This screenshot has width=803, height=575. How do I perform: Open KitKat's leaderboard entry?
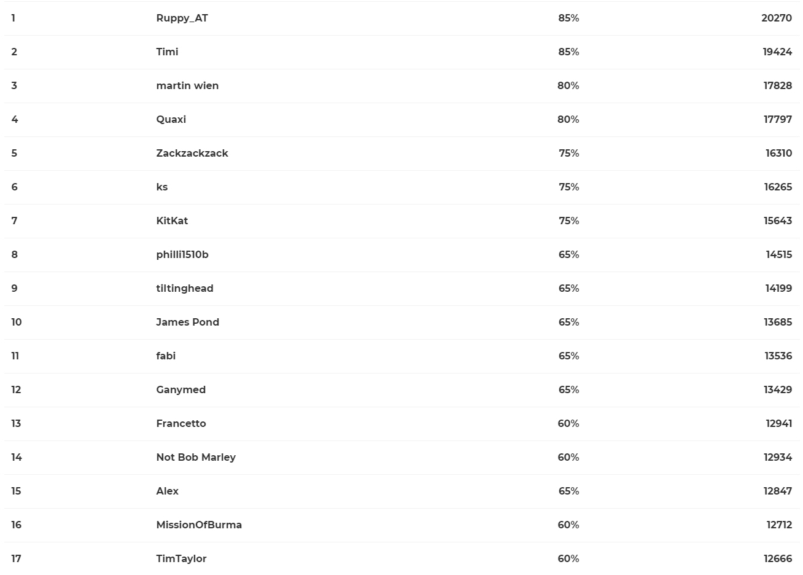pyautogui.click(x=172, y=221)
